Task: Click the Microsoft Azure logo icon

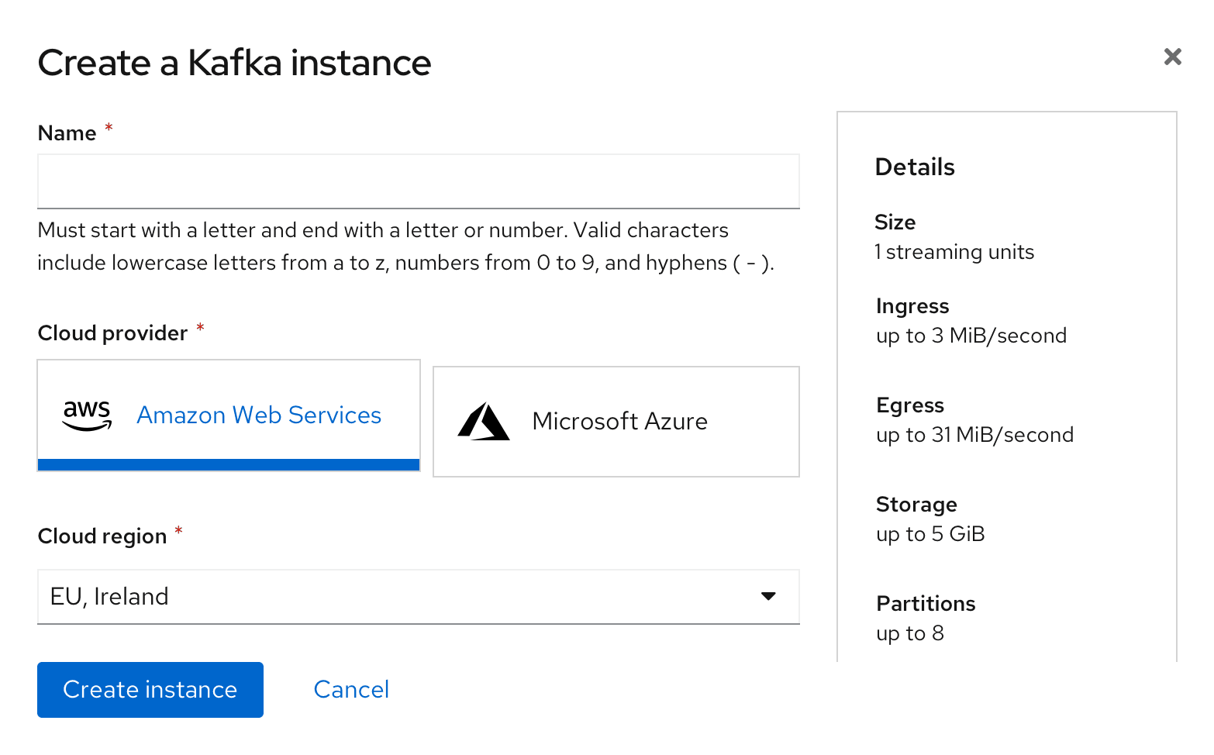Action: click(484, 421)
